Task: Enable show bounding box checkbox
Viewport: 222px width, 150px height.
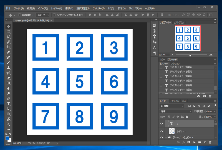Action: [x=54, y=15]
